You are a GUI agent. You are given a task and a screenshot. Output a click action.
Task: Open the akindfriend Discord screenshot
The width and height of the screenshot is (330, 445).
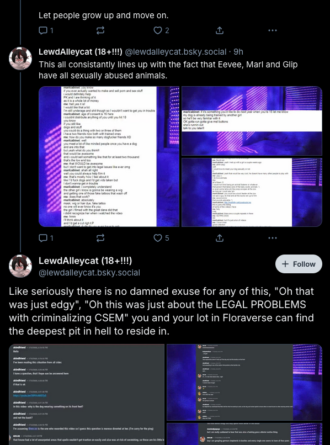(x=87, y=395)
